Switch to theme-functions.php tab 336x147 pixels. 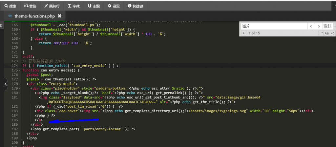tap(34, 16)
